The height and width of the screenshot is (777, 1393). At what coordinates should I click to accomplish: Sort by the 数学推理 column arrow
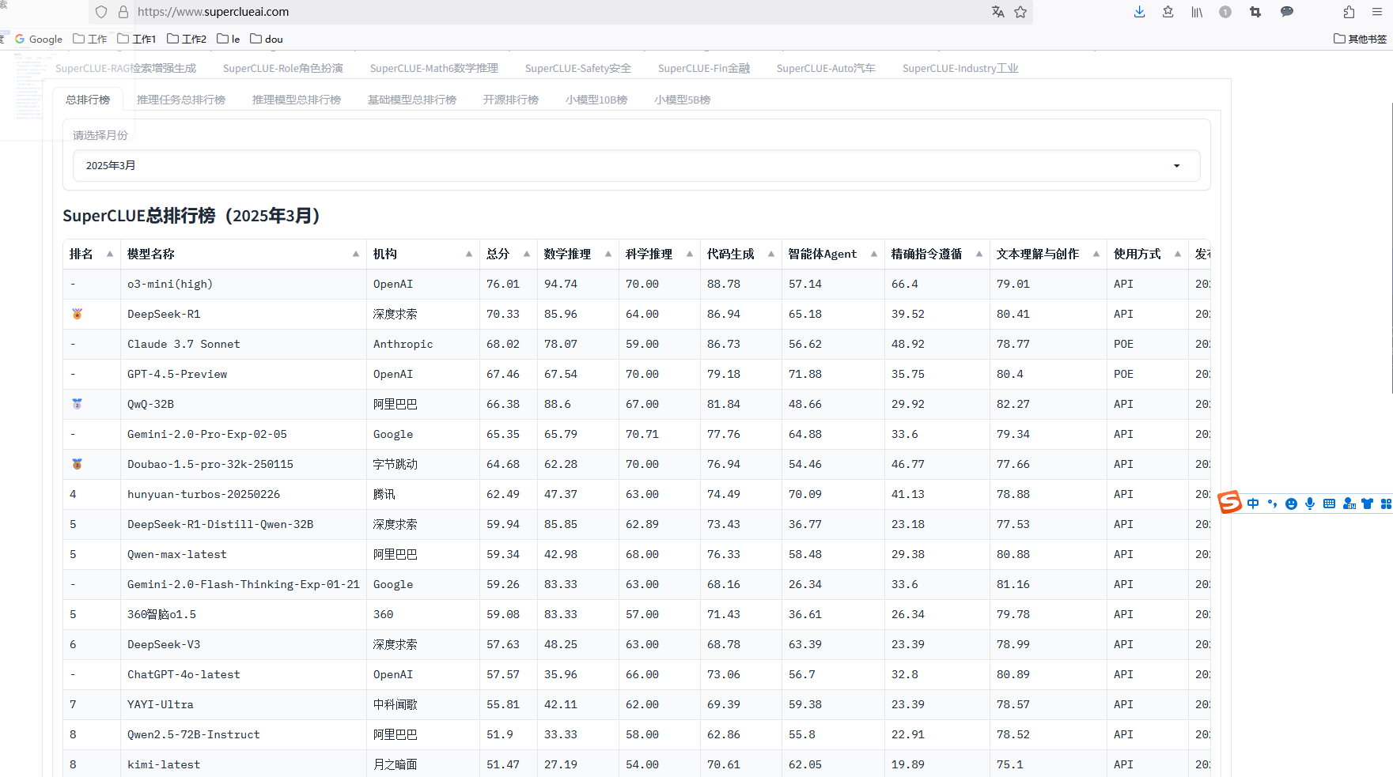click(x=608, y=255)
